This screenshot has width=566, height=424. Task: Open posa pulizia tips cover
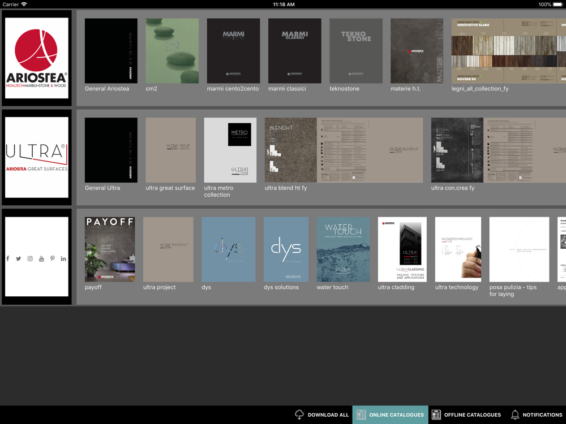[x=519, y=249]
